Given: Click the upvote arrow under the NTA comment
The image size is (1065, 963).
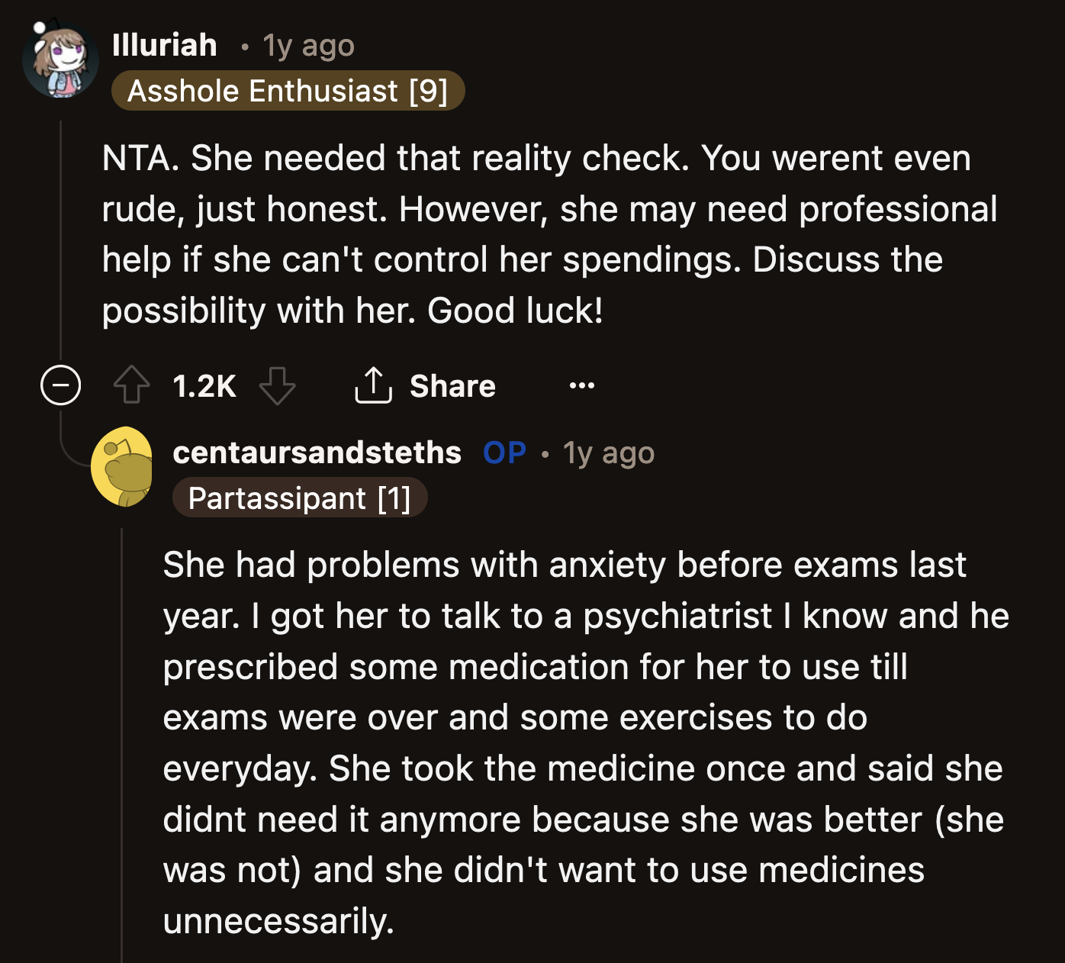Looking at the screenshot, I should (x=131, y=385).
